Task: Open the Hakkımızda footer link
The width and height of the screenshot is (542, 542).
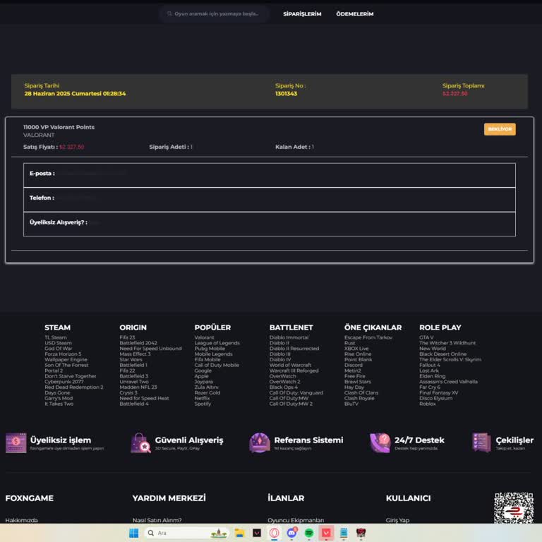Action: coord(21,520)
